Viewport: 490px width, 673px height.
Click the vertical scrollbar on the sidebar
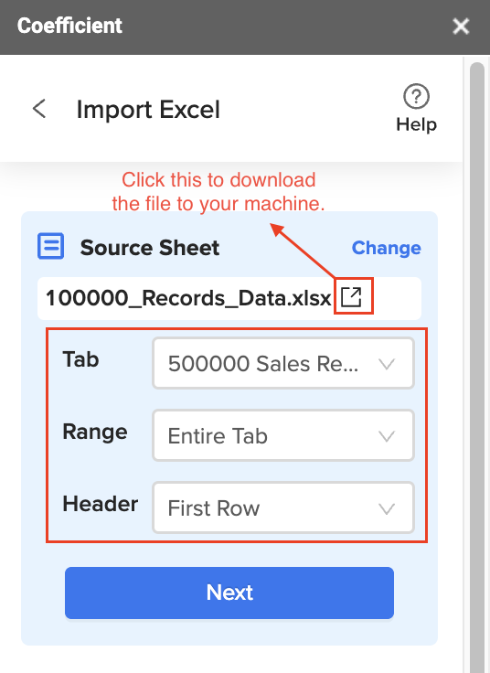476,365
